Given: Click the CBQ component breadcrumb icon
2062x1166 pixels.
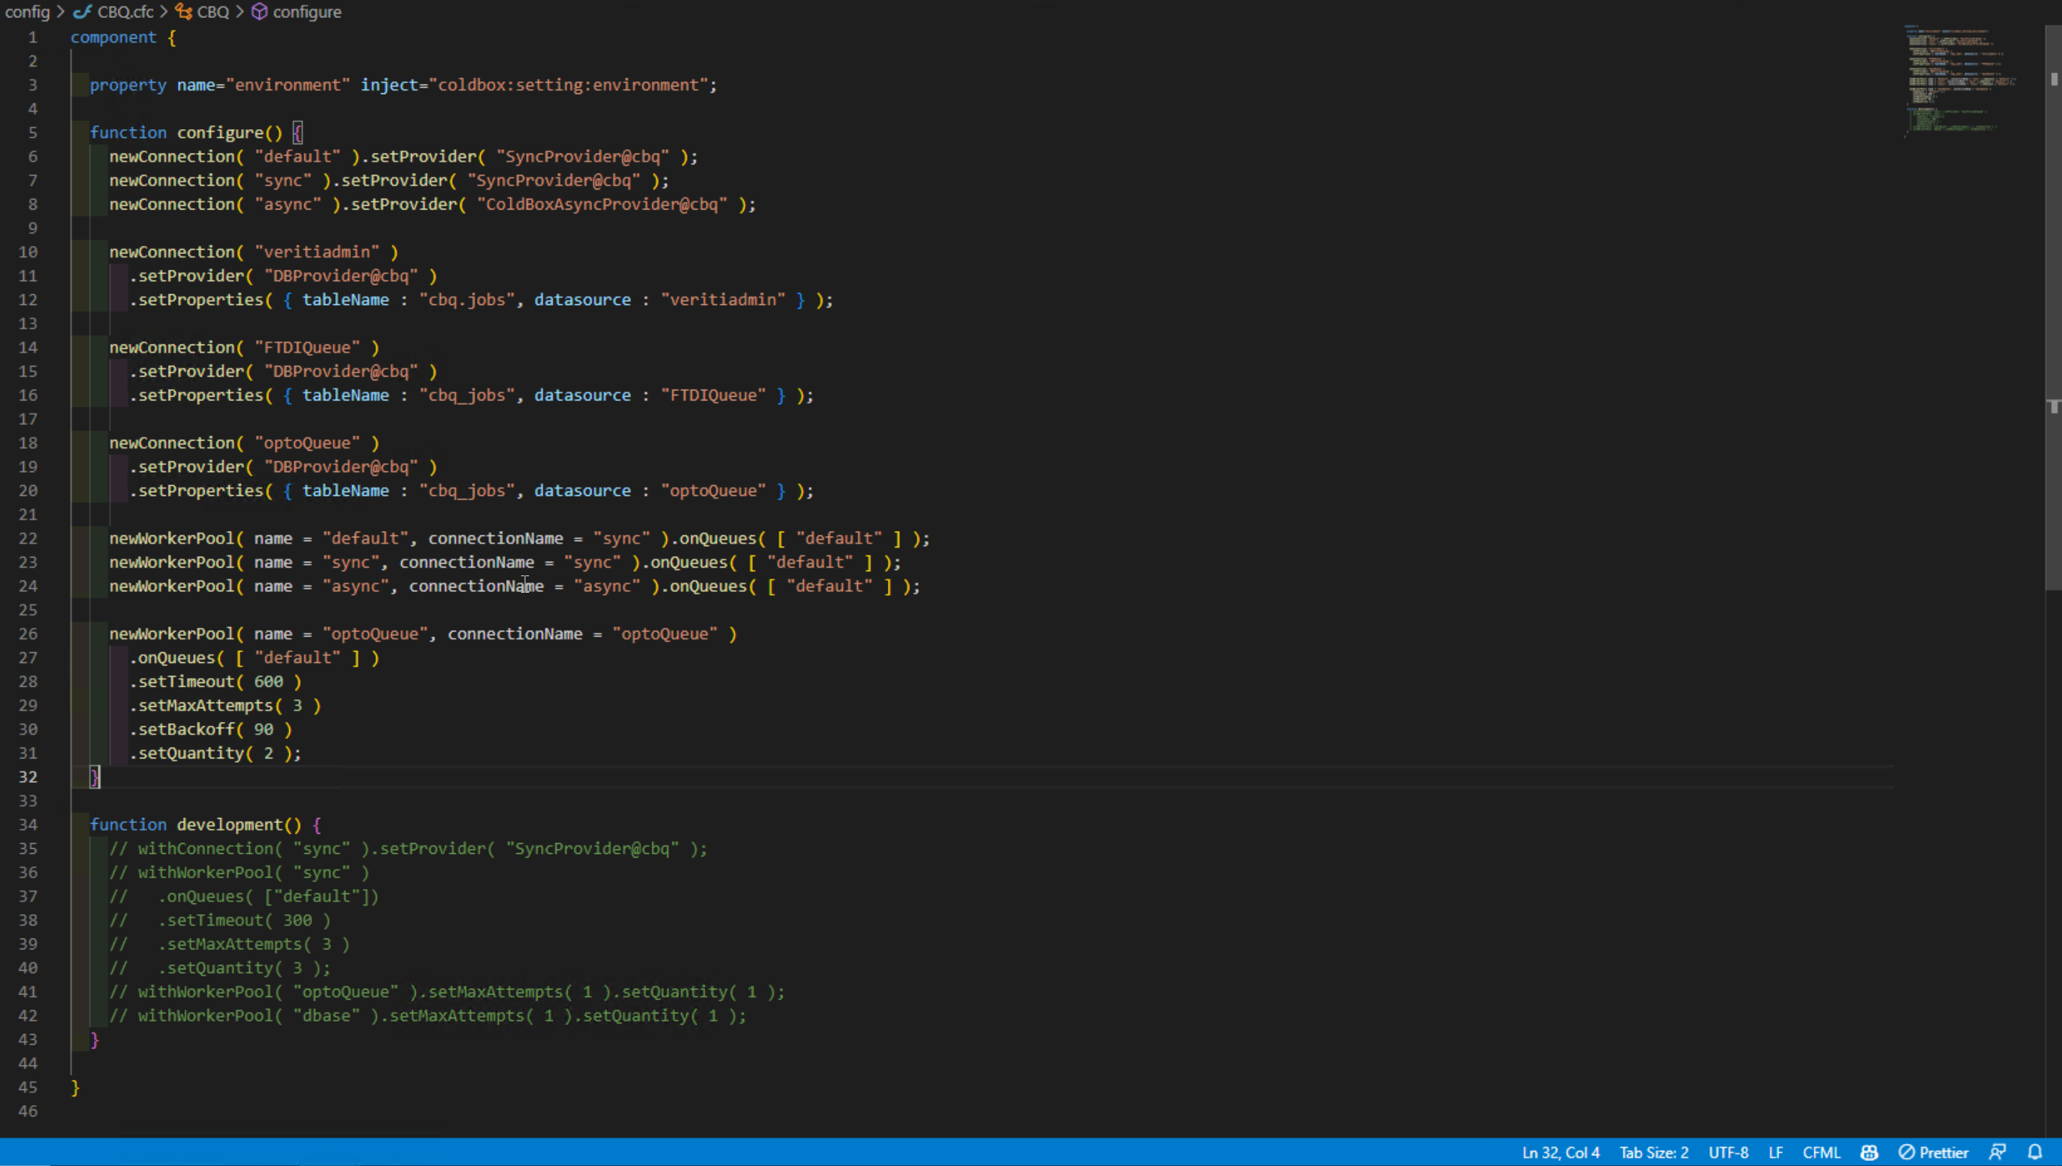Looking at the screenshot, I should click(184, 12).
